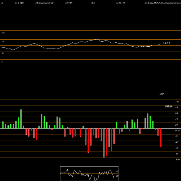Click the 'SI(TM)' header text
The width and height of the screenshot is (181, 181).
[69, 3]
